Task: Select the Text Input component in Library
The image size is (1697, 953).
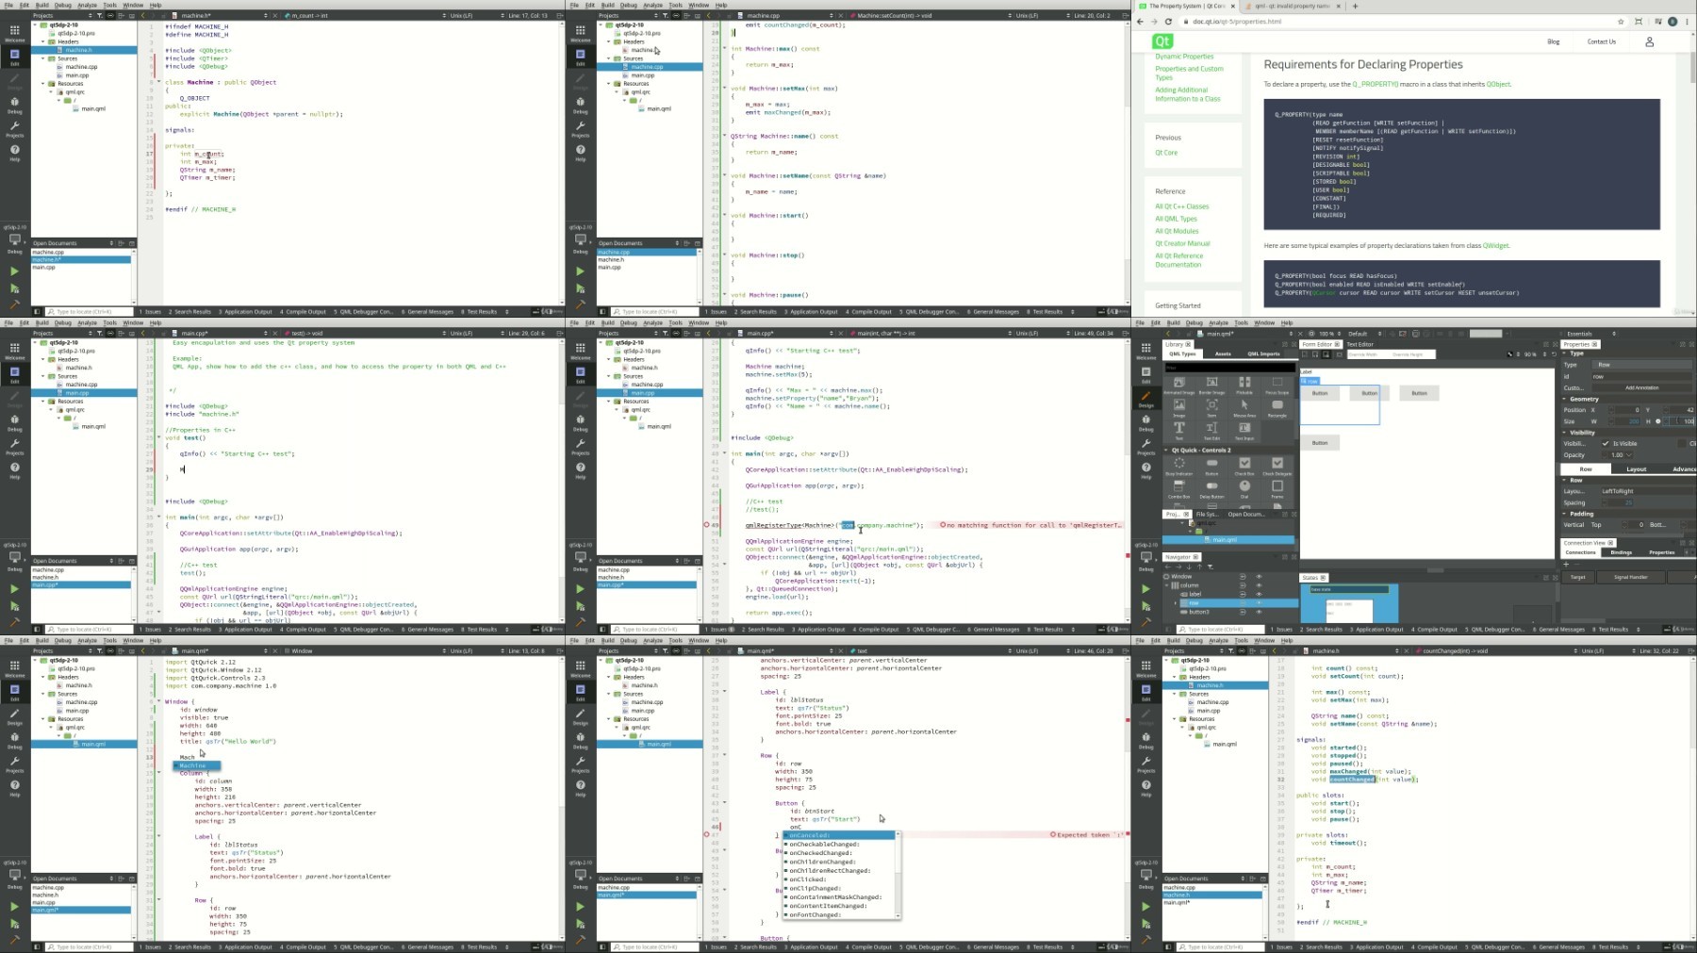Action: [1244, 430]
